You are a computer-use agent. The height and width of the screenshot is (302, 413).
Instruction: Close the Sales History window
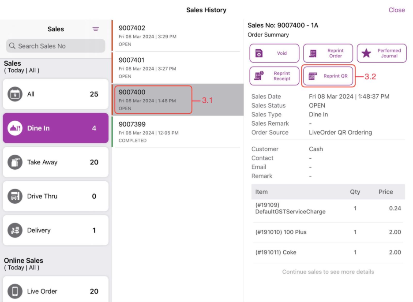click(396, 10)
